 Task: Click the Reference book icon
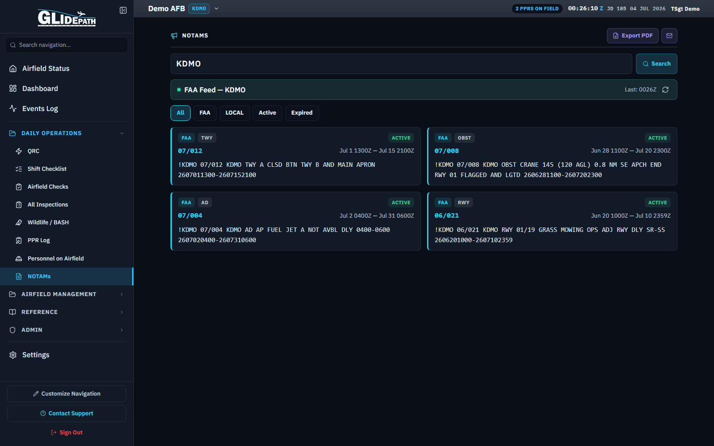(x=12, y=312)
